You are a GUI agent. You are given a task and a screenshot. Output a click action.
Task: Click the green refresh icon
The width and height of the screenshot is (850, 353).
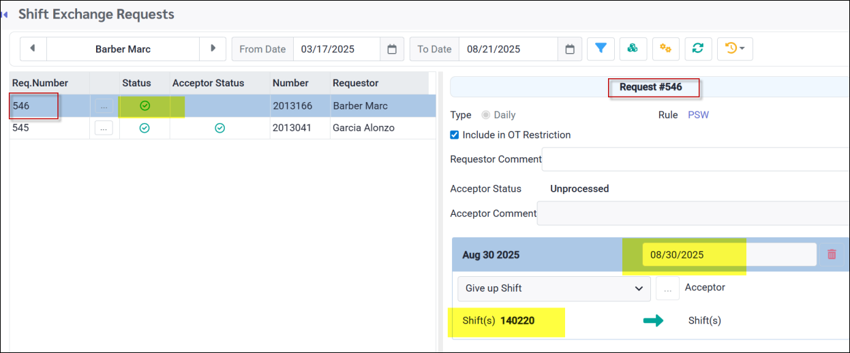pyautogui.click(x=698, y=49)
